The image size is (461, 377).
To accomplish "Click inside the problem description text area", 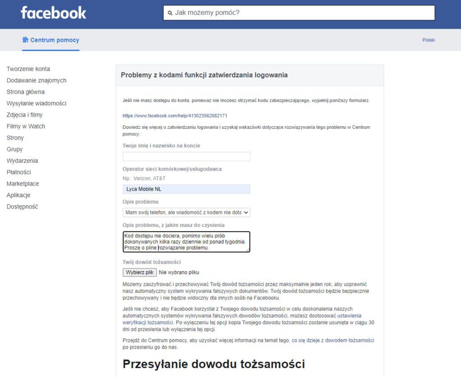I will click(x=186, y=242).
